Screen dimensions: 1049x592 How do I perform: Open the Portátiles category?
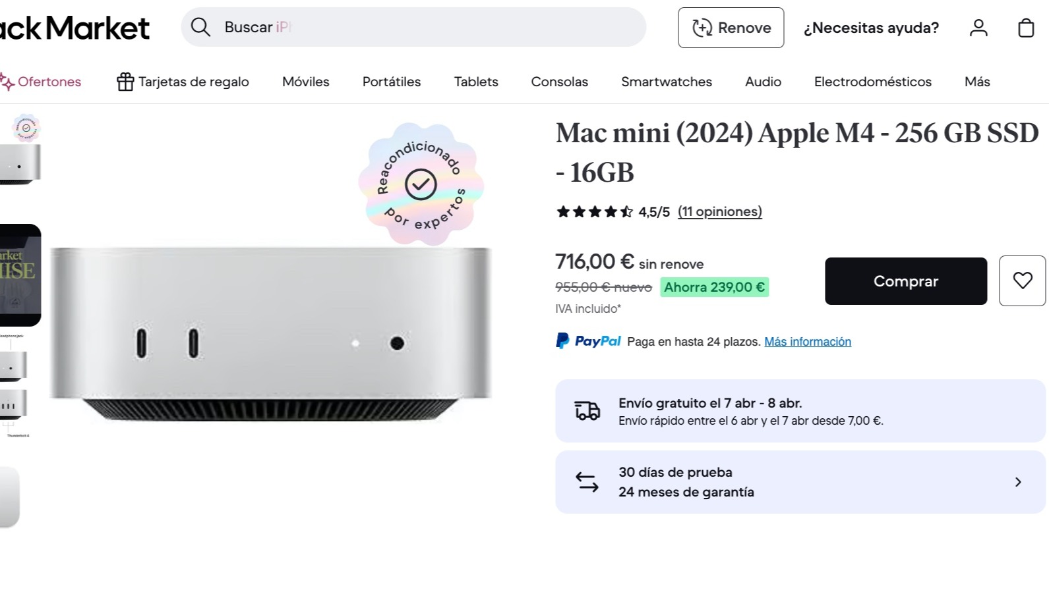point(391,82)
